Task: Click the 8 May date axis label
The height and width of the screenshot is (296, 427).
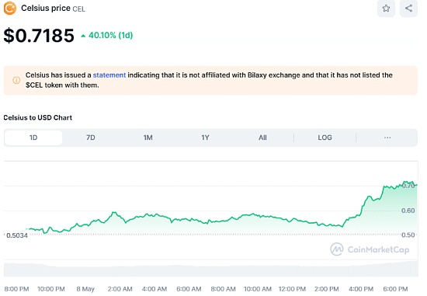Action: [85, 289]
